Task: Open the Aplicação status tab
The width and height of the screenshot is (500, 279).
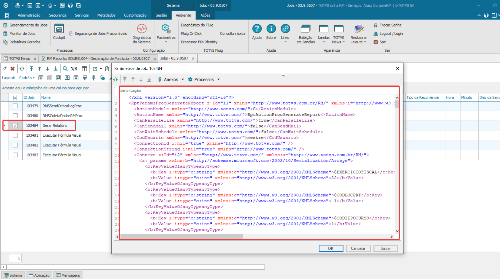Action: point(39,275)
